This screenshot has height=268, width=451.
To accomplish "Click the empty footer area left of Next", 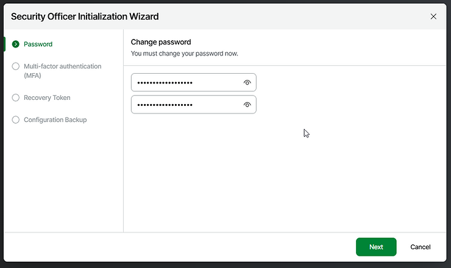I will [x=183, y=247].
